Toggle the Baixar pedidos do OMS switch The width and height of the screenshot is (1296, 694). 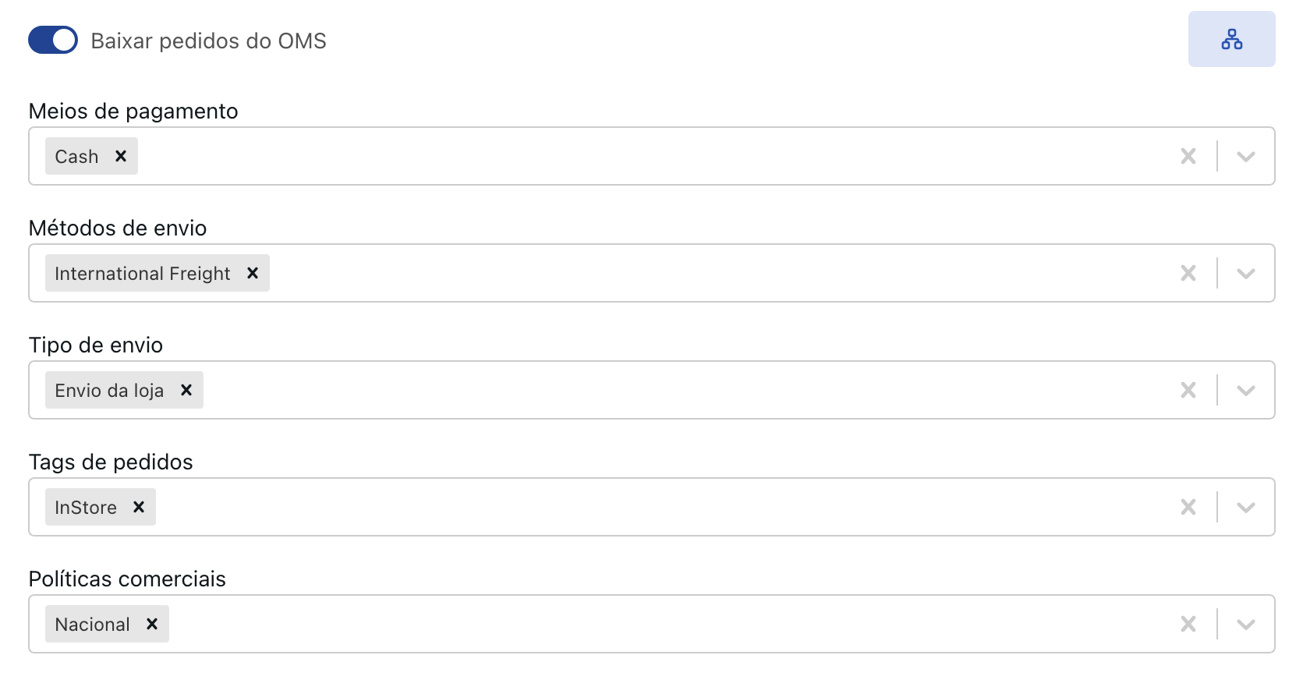pyautogui.click(x=53, y=41)
